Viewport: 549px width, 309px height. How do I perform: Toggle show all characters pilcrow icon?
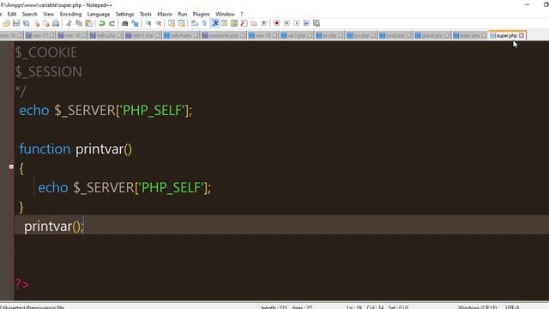[x=204, y=23]
